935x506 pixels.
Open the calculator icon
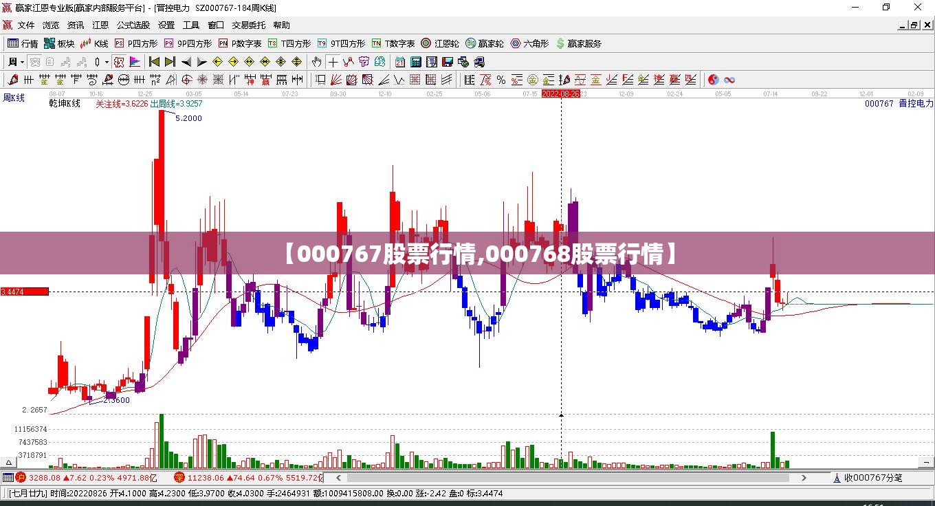click(x=415, y=62)
